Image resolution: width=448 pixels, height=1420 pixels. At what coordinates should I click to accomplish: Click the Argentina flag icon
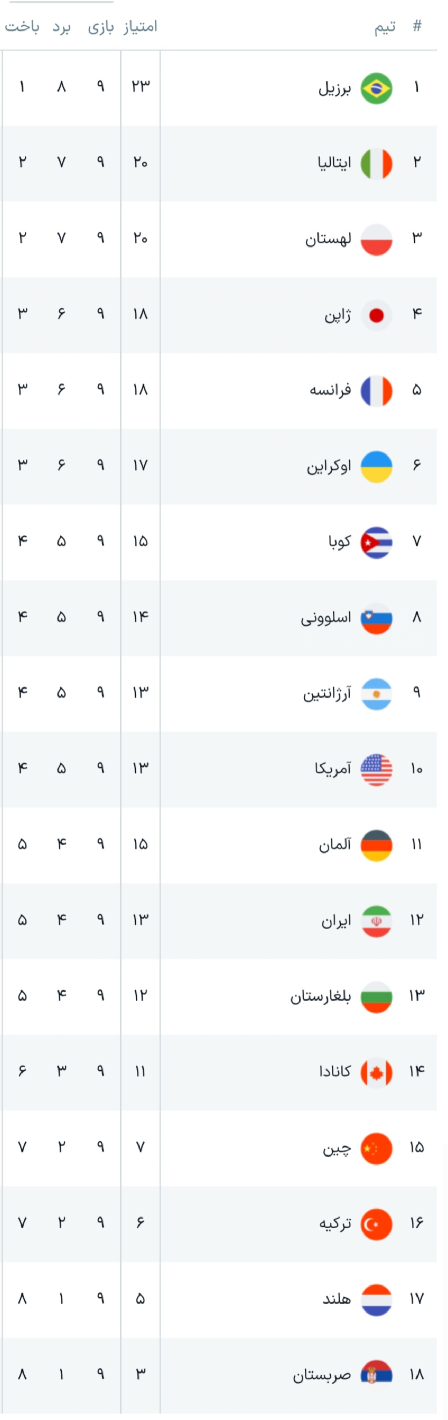coord(376,694)
